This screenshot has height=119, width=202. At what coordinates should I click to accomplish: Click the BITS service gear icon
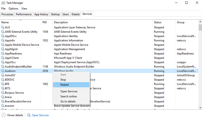(x=3, y=88)
